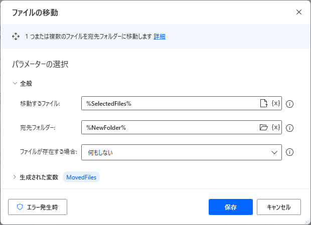Viewport: 311px width, 225px height.
Task: Click the 全般 section label
Action: coord(26,83)
